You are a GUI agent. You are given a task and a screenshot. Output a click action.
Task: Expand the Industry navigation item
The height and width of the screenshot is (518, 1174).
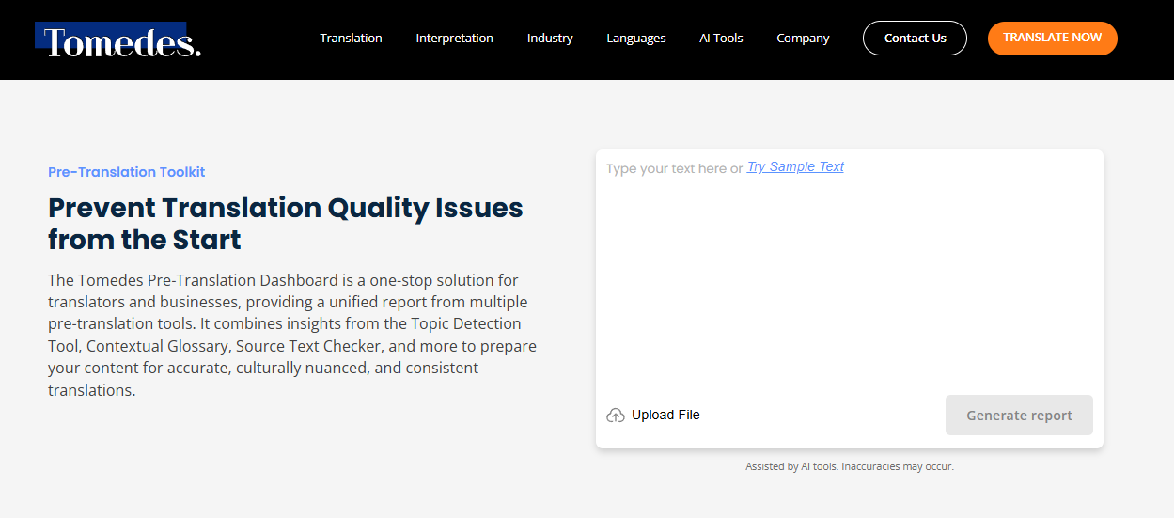pyautogui.click(x=550, y=39)
